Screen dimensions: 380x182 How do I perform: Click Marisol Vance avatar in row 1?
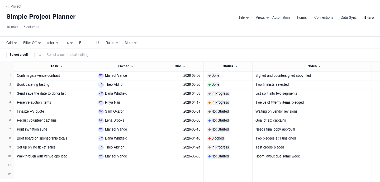[101, 75]
